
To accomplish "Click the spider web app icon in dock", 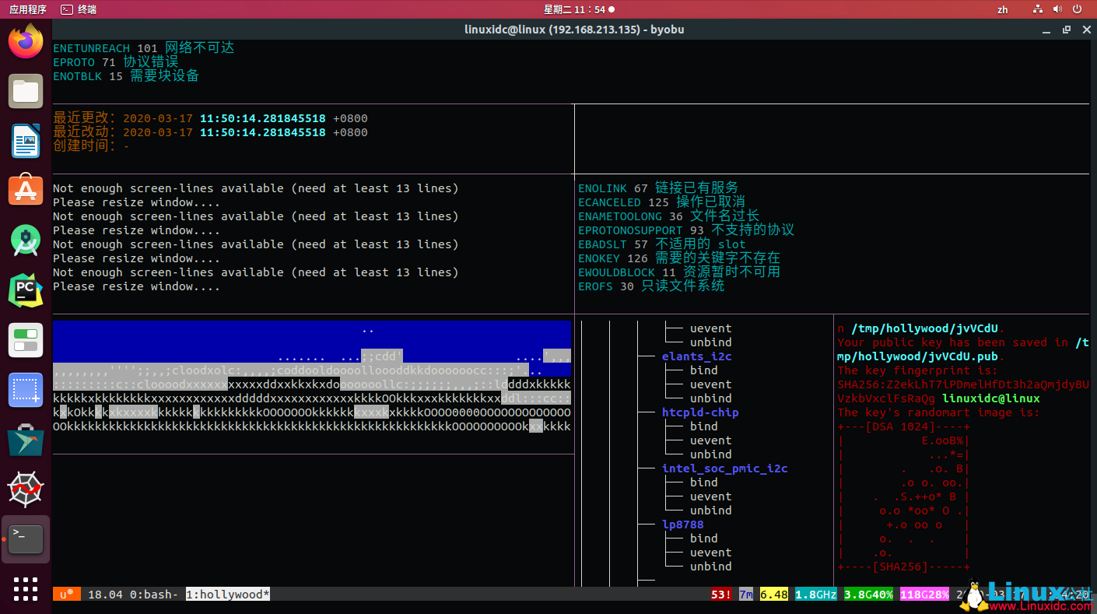I will [x=26, y=489].
